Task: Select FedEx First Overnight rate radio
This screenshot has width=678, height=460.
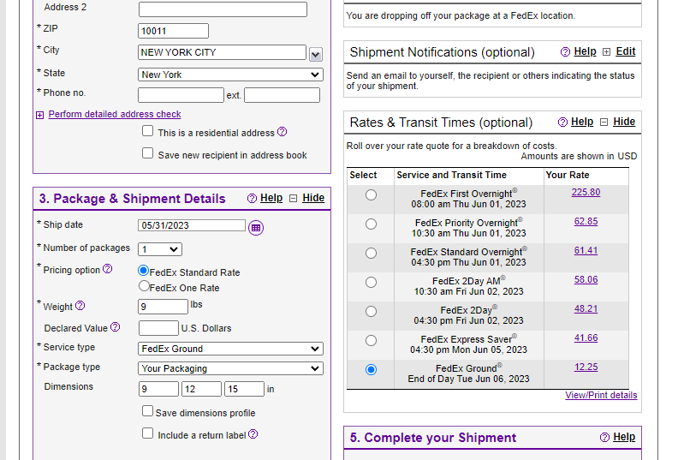Action: click(x=371, y=194)
